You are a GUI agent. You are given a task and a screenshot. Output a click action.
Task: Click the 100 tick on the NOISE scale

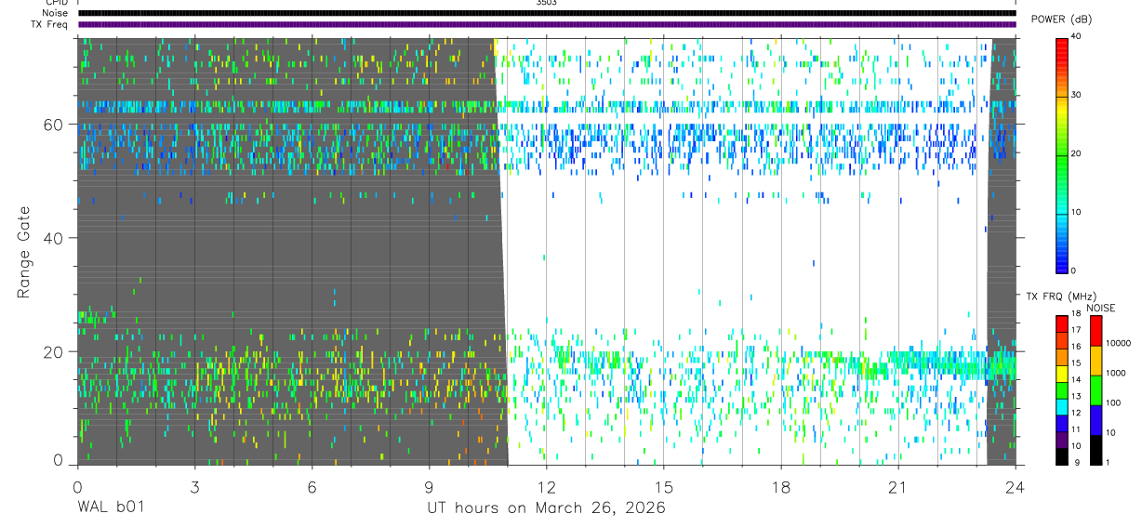click(1112, 402)
